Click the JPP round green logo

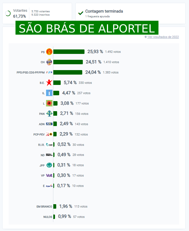coord(49,165)
